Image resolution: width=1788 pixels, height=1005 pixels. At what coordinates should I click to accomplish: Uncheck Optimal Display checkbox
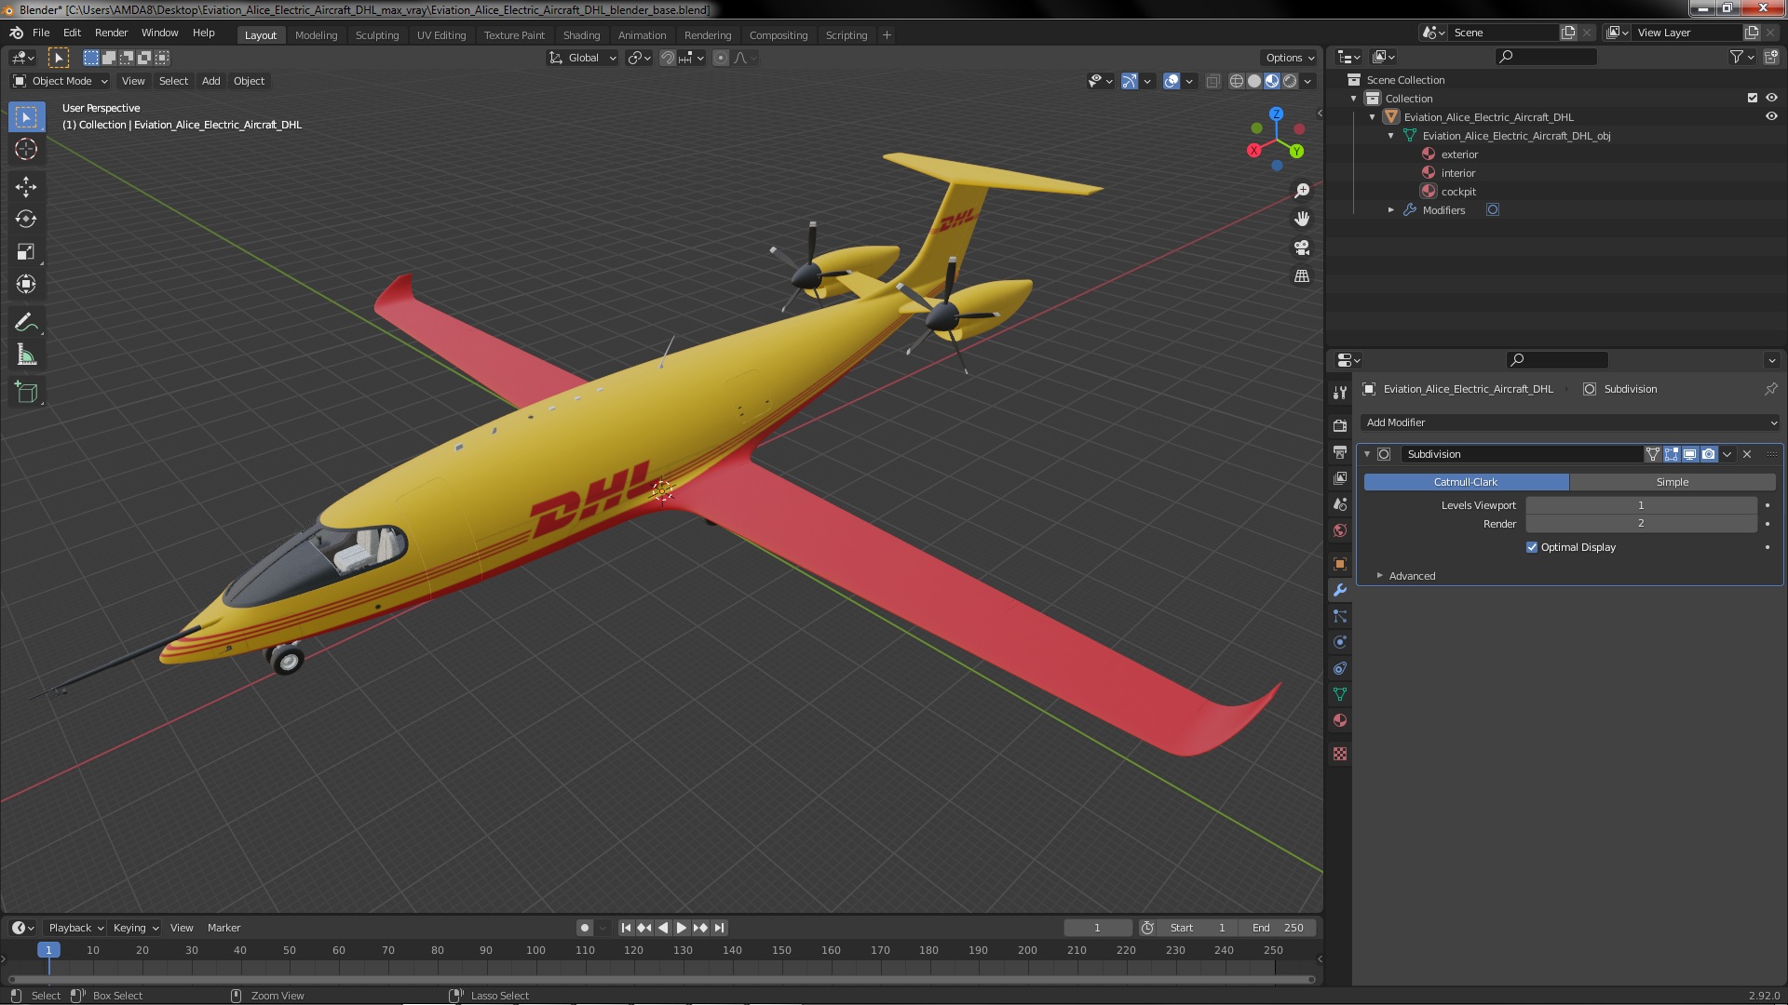pyautogui.click(x=1532, y=547)
